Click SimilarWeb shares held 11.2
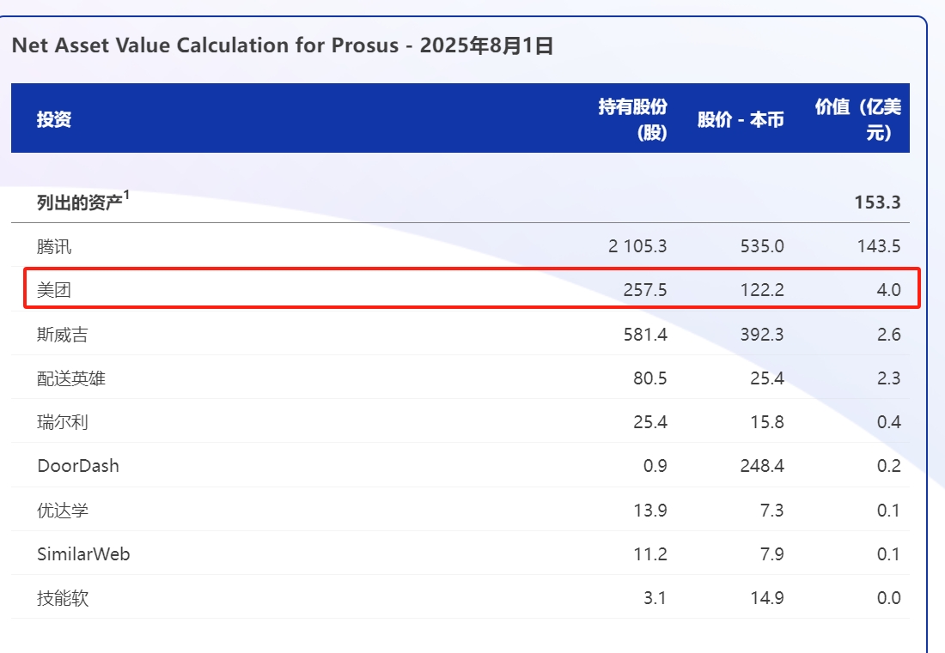 tap(650, 554)
